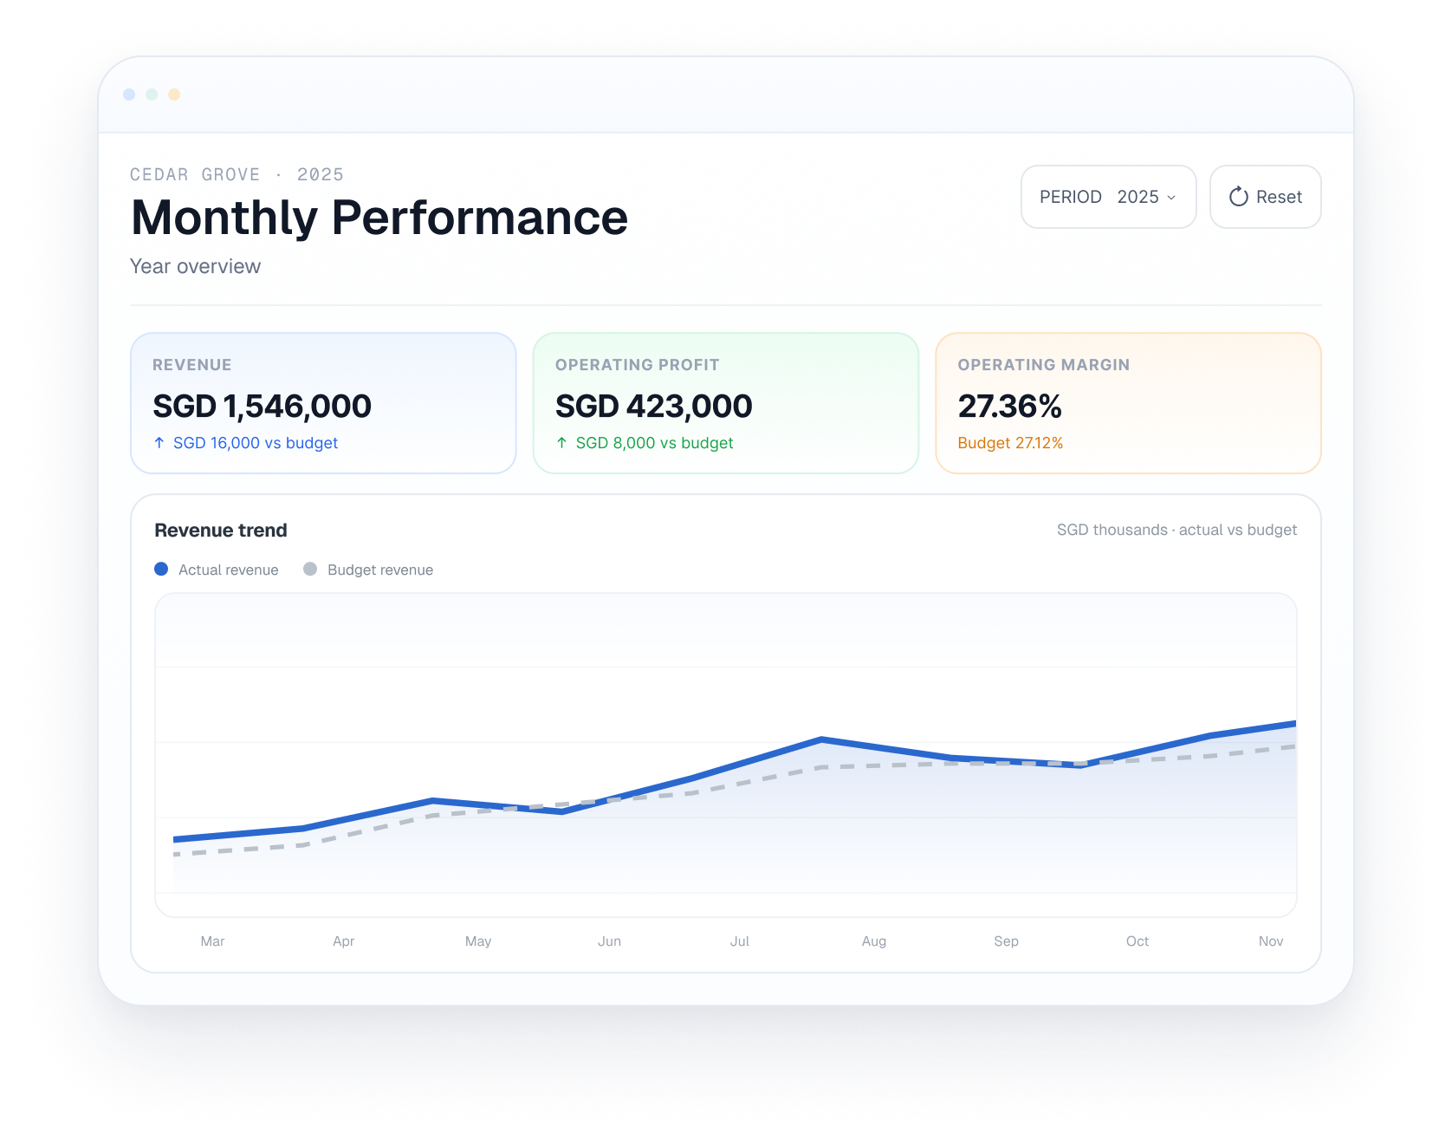Click the up arrow beside SGD 16,000 vs budget
Screen dimensions: 1452x1146
(x=159, y=443)
